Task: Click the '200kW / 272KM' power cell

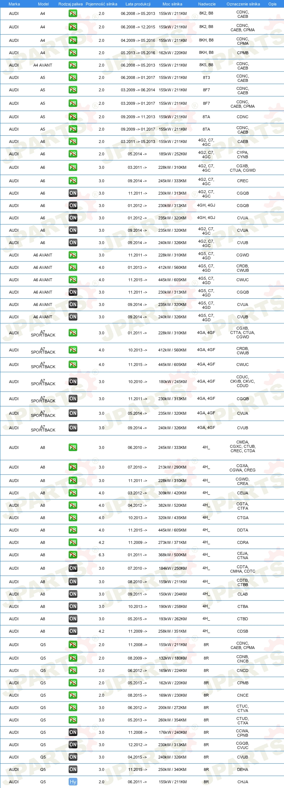Action: click(x=173, y=708)
